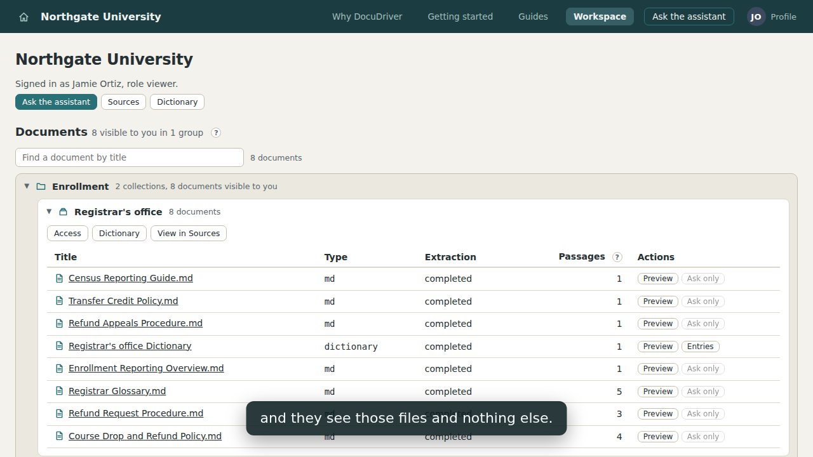813x457 pixels.
Task: Open Registrar Glossary.md link
Action: [x=117, y=391]
